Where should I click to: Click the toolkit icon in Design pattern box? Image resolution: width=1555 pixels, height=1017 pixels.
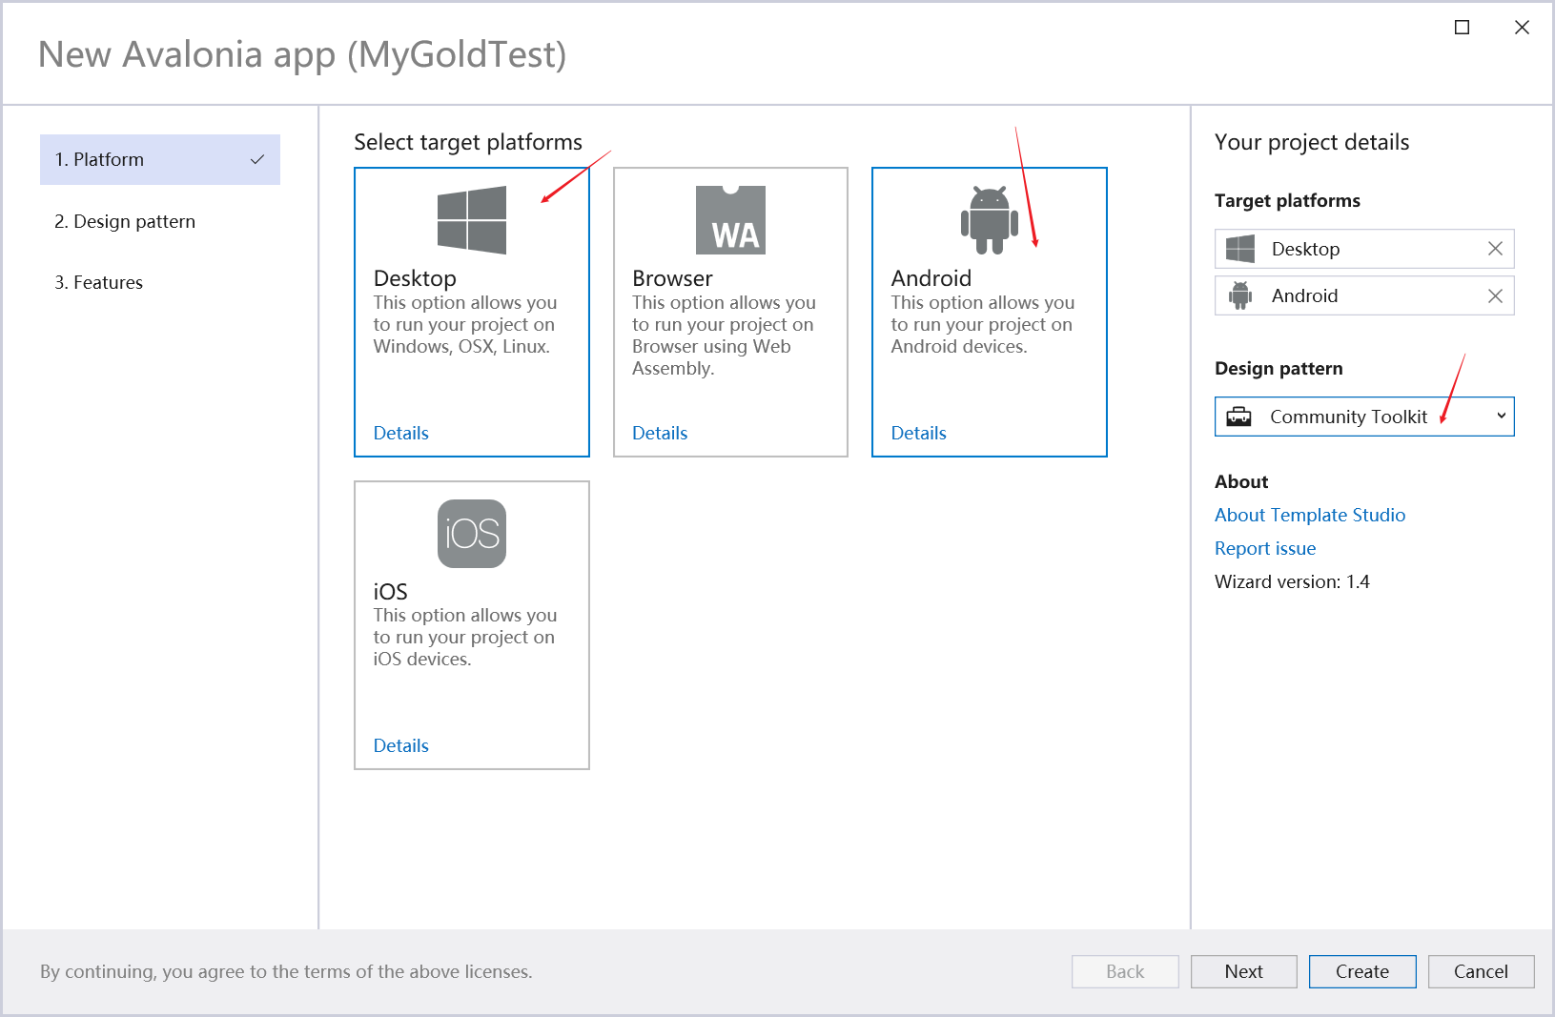click(1239, 417)
